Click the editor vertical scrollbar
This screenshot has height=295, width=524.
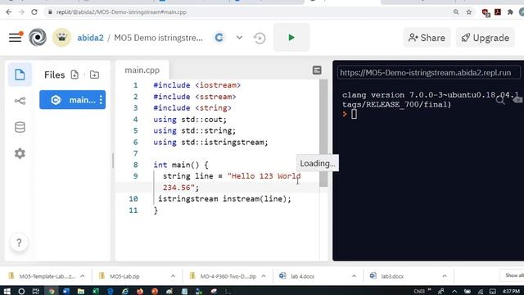pyautogui.click(x=323, y=133)
